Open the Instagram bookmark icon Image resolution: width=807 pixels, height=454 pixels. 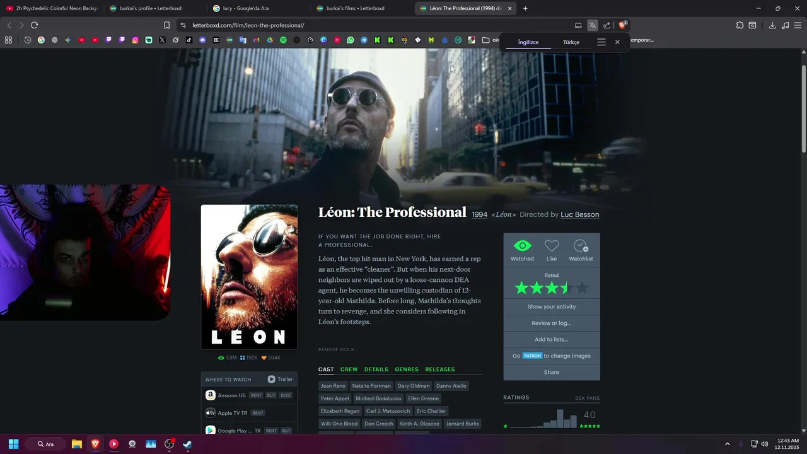tap(135, 40)
